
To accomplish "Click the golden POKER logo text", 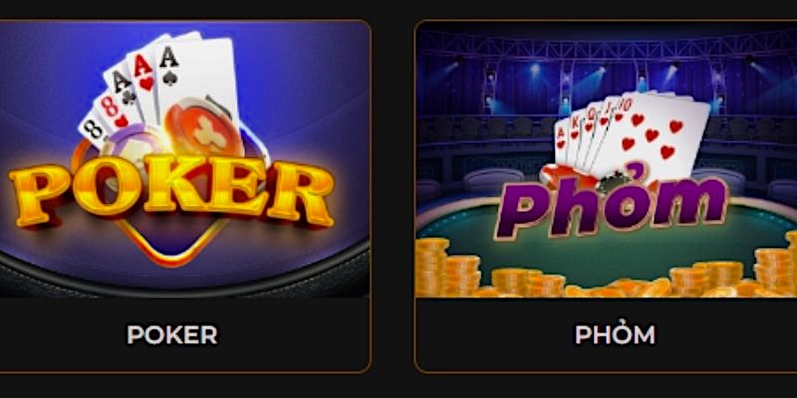I will (x=171, y=190).
